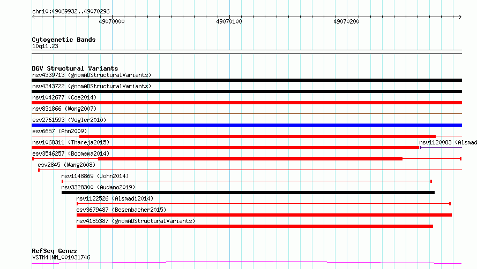Image resolution: width=477 pixels, height=269 pixels.
Task: Select variant label nsv4185387 (gnomADStructuralVariants)
Action: 136,221
